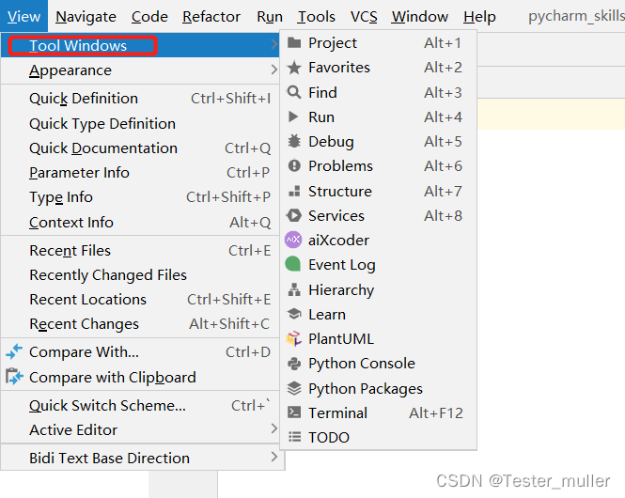
Task: Choose Compare With... entry
Action: [x=140, y=352]
